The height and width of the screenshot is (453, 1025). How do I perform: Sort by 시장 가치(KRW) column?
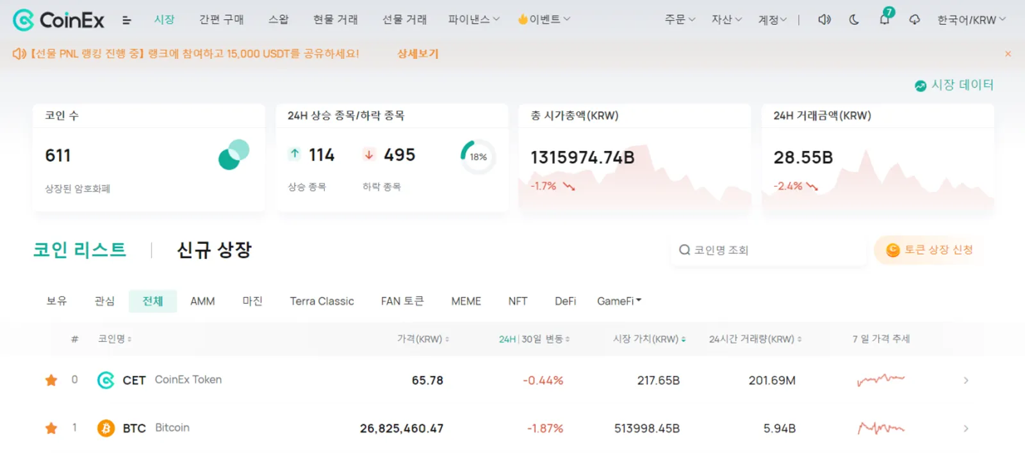(649, 339)
